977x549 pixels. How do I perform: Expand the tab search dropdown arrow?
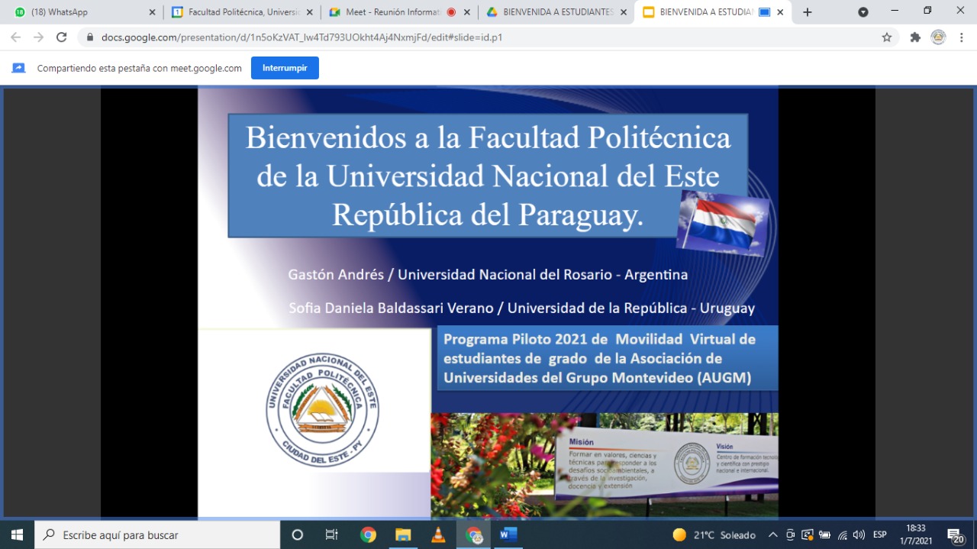[x=863, y=12]
